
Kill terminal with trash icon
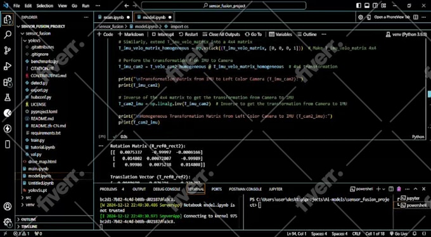tap(399, 189)
